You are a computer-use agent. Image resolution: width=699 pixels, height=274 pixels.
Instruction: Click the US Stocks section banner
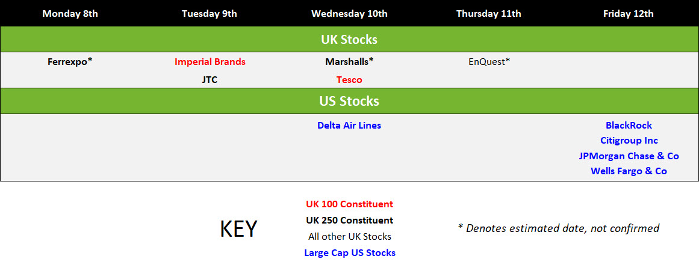pyautogui.click(x=349, y=101)
